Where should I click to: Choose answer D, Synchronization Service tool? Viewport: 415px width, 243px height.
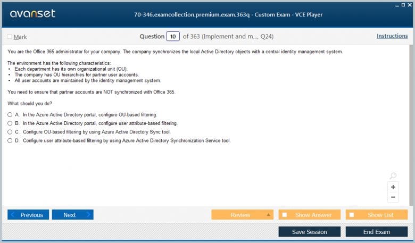(x=10, y=141)
